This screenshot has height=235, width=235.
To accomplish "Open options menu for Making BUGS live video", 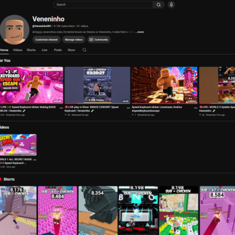I will (x=61, y=108).
